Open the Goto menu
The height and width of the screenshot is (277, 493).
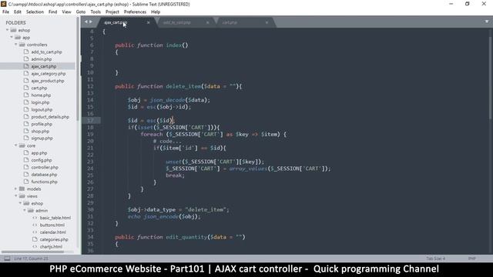coord(81,12)
